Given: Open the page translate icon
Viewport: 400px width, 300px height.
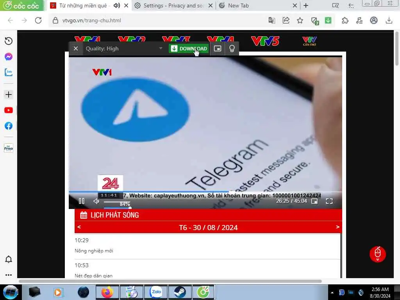Looking at the screenshot, I should tap(272, 20).
